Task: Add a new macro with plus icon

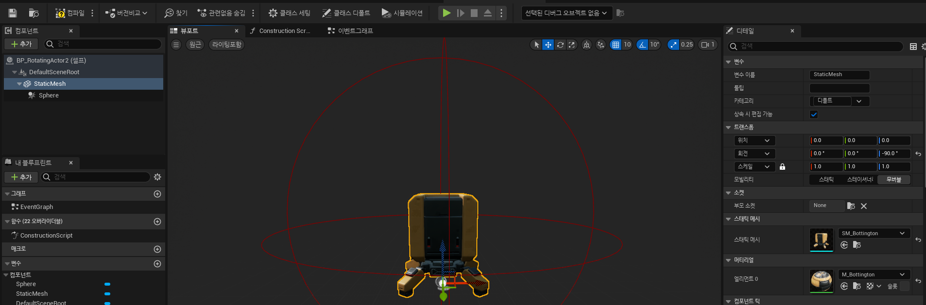Action: (x=157, y=249)
